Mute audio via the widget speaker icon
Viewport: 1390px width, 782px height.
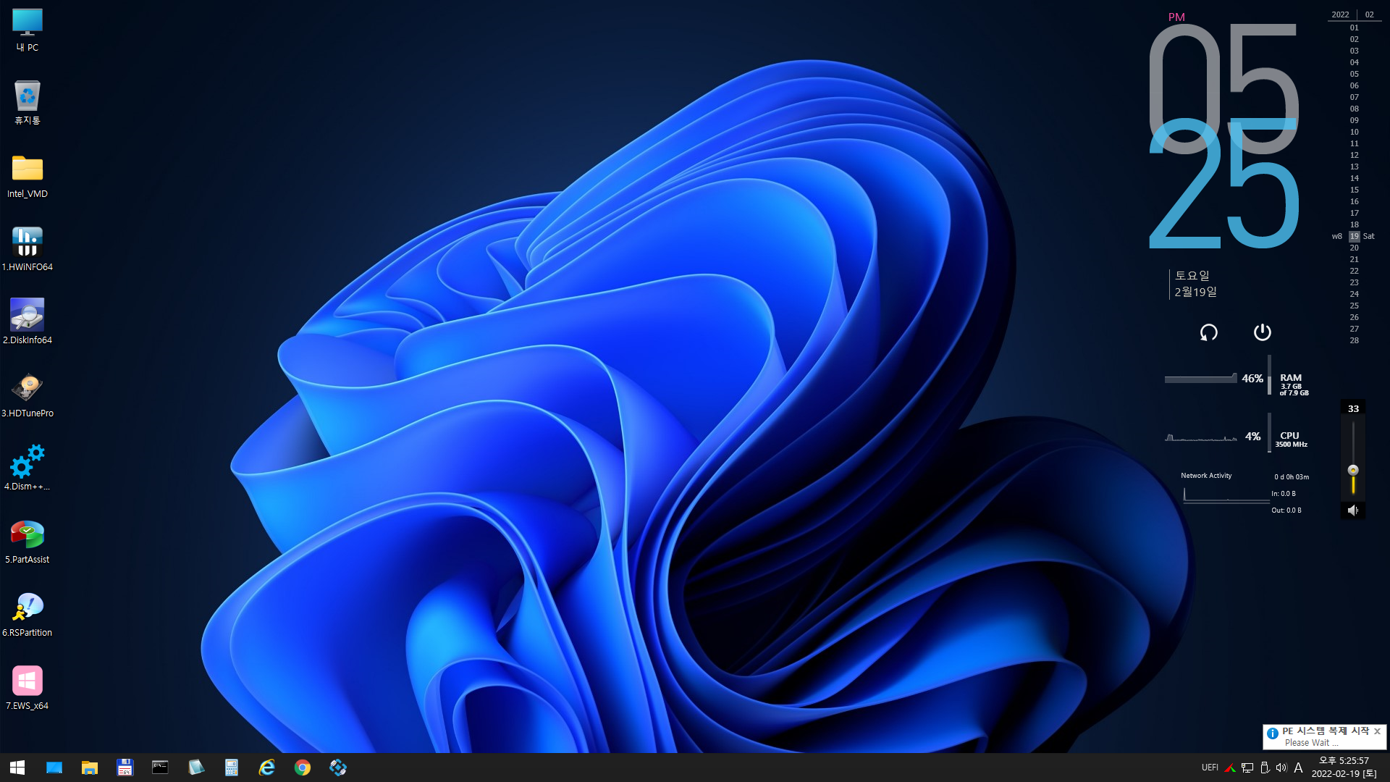pos(1353,510)
